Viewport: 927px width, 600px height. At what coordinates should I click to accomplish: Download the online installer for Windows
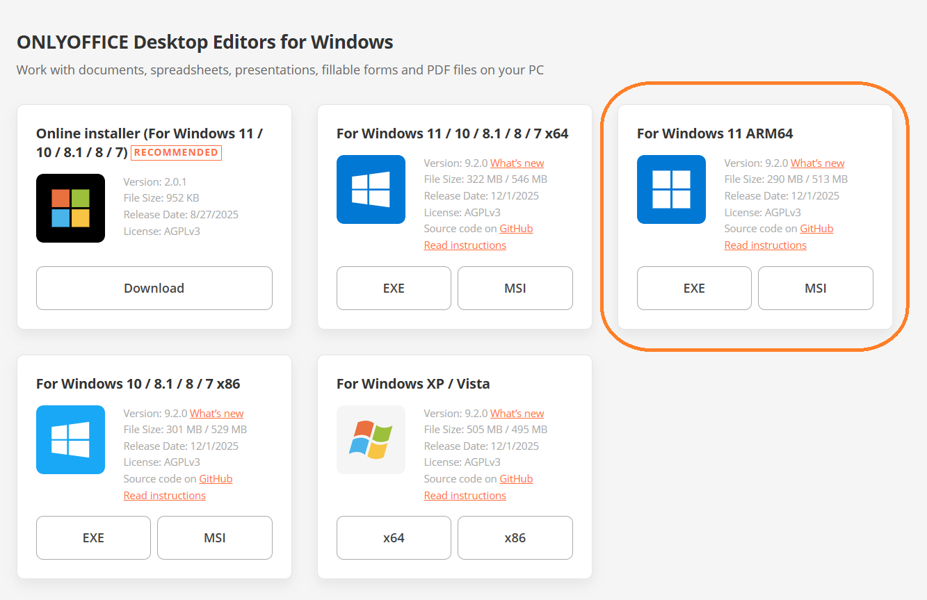(x=154, y=288)
